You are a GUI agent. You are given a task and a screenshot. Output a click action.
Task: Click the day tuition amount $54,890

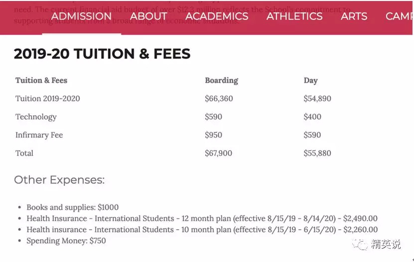pos(317,98)
